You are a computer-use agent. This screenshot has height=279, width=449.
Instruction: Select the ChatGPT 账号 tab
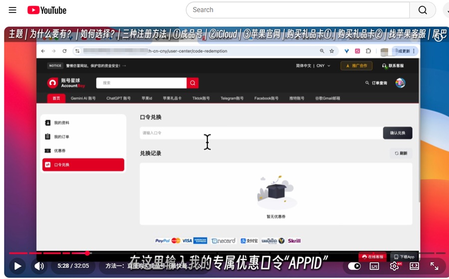click(119, 98)
